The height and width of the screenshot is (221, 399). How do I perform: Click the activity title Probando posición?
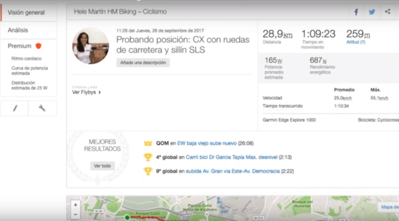[x=183, y=45]
